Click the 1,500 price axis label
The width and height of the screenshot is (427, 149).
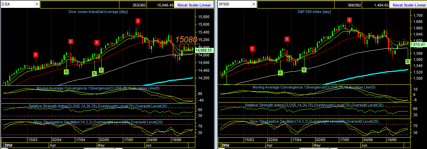[x=418, y=78]
